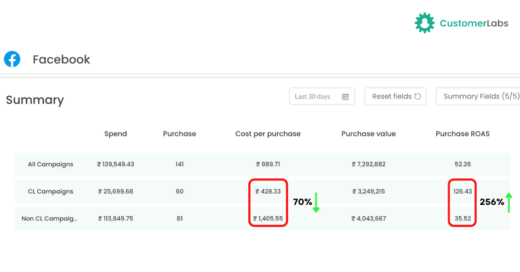Viewport: 520px width, 272px height.
Task: Click purchase value ₹ 4,043,667
Action: [368, 219]
